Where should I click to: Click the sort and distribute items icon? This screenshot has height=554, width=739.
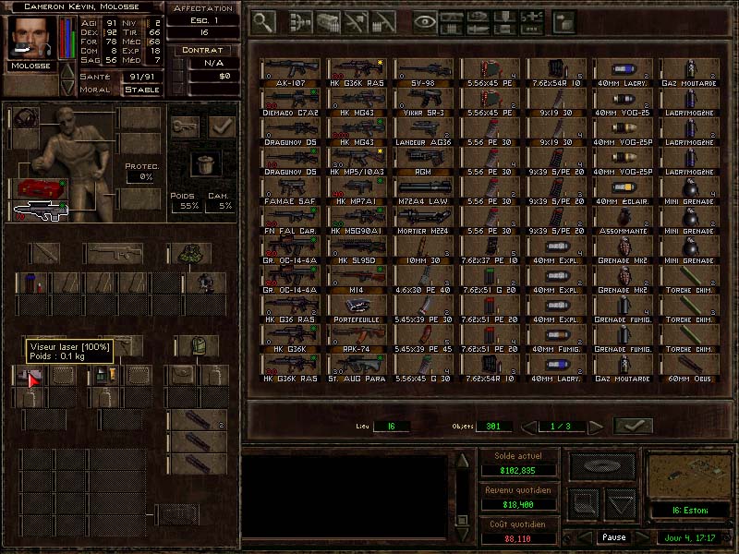[299, 22]
